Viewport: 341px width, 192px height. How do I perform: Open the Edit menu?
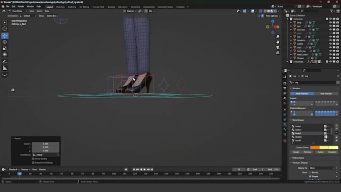[x=14, y=7]
